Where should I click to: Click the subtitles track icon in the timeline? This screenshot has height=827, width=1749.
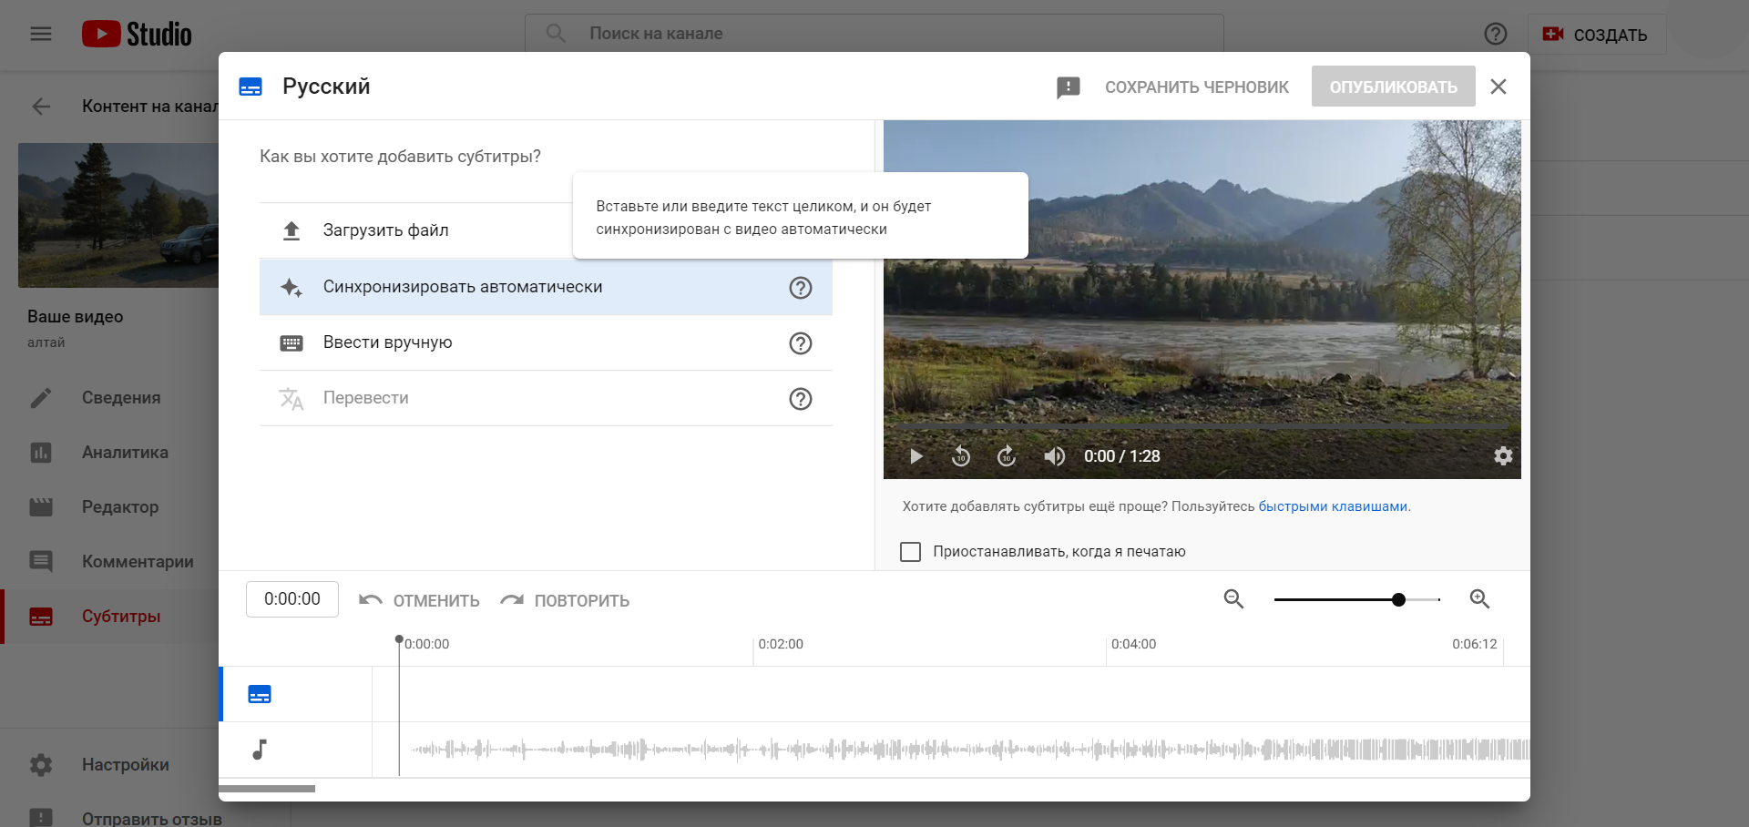point(260,695)
